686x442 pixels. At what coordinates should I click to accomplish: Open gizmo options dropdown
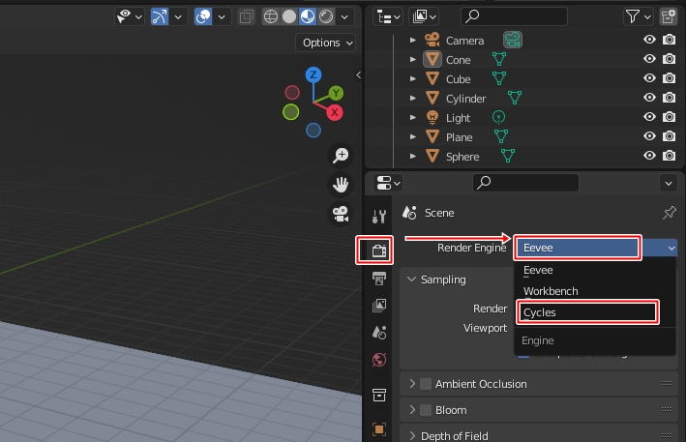coord(178,17)
